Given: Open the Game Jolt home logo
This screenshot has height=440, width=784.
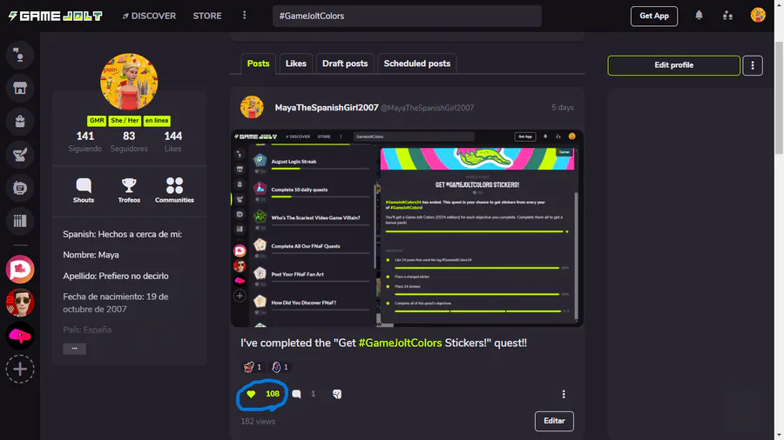Looking at the screenshot, I should (55, 16).
